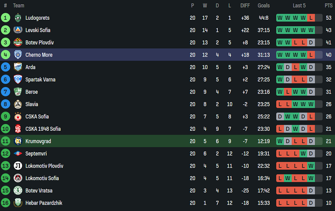The width and height of the screenshot is (335, 211).
Task: Click the rank 1 position badge
Action: [6, 18]
